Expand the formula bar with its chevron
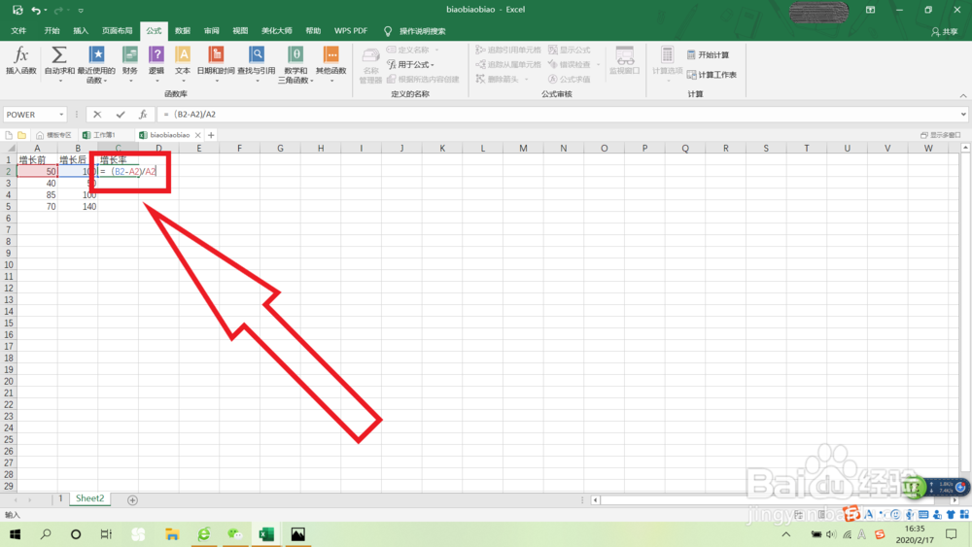Viewport: 972px width, 547px height. 963,114
